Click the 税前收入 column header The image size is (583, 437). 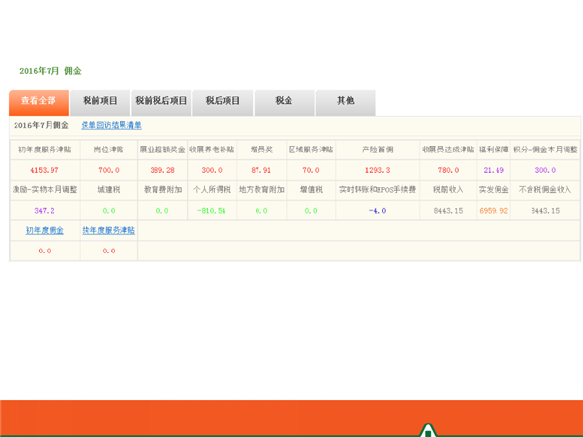pyautogui.click(x=447, y=190)
